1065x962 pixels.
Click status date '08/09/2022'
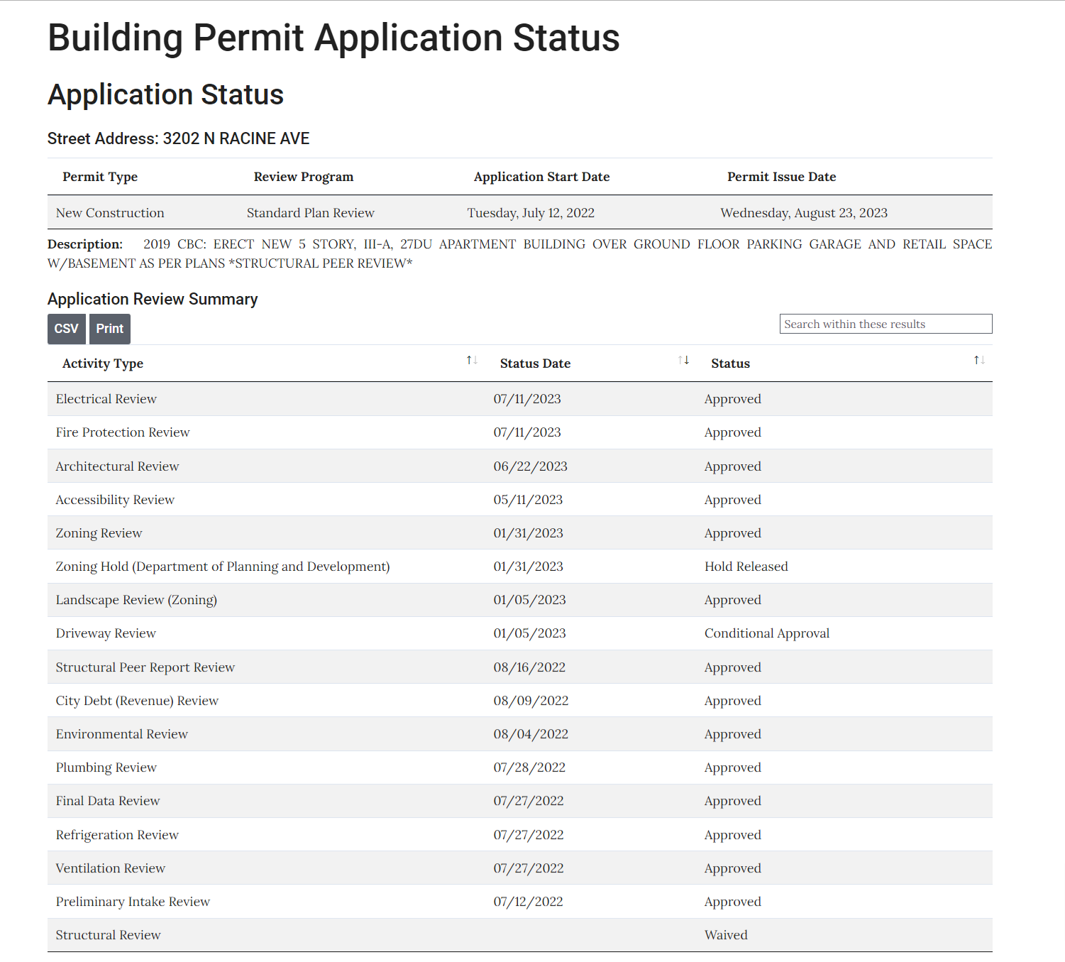(531, 701)
